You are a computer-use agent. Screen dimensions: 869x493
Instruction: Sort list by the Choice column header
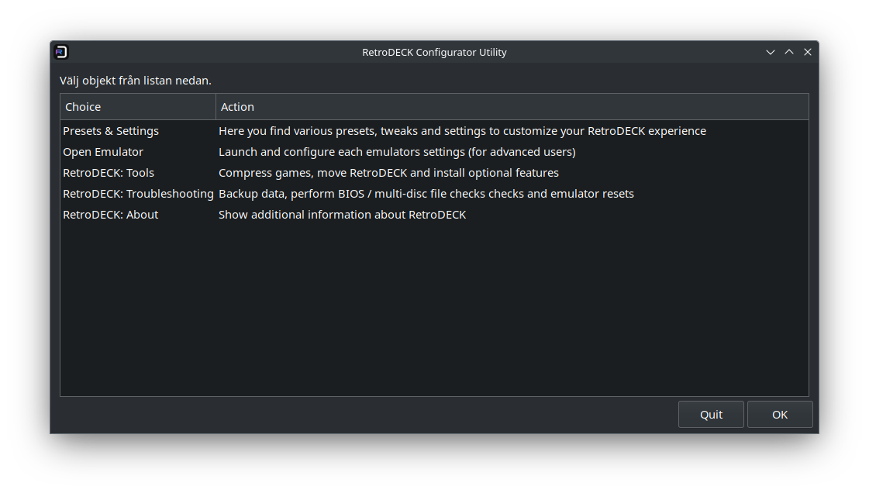coord(137,107)
